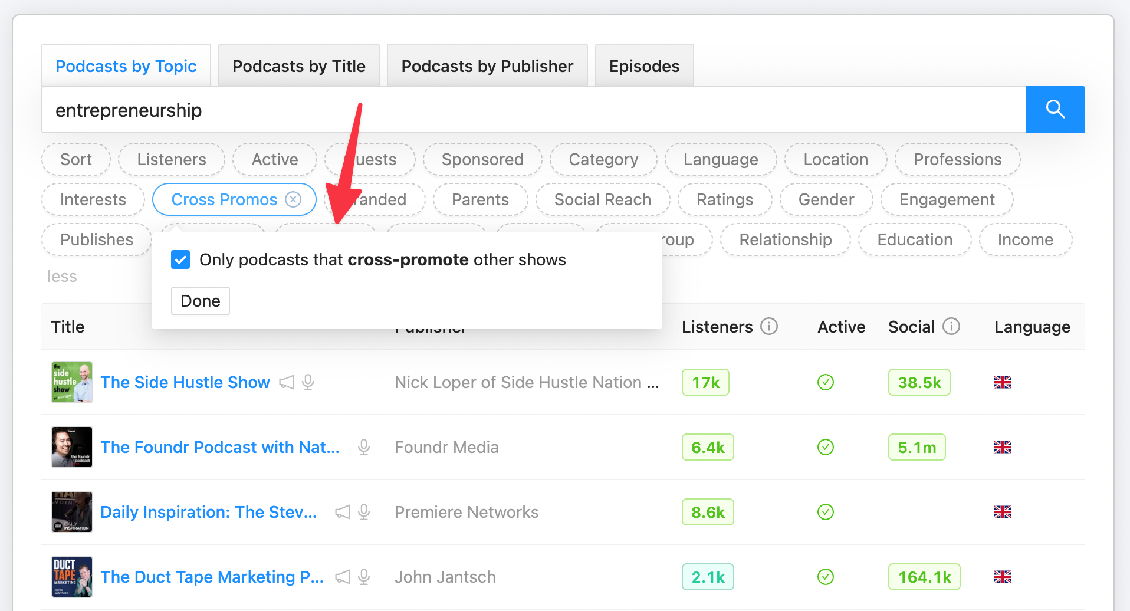Click microphone icon beside Daily Inspiration
This screenshot has height=611, width=1130.
[x=364, y=512]
